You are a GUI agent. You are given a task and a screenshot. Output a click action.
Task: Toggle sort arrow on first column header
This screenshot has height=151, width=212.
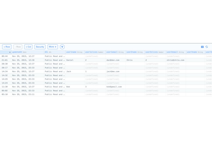click(10, 52)
